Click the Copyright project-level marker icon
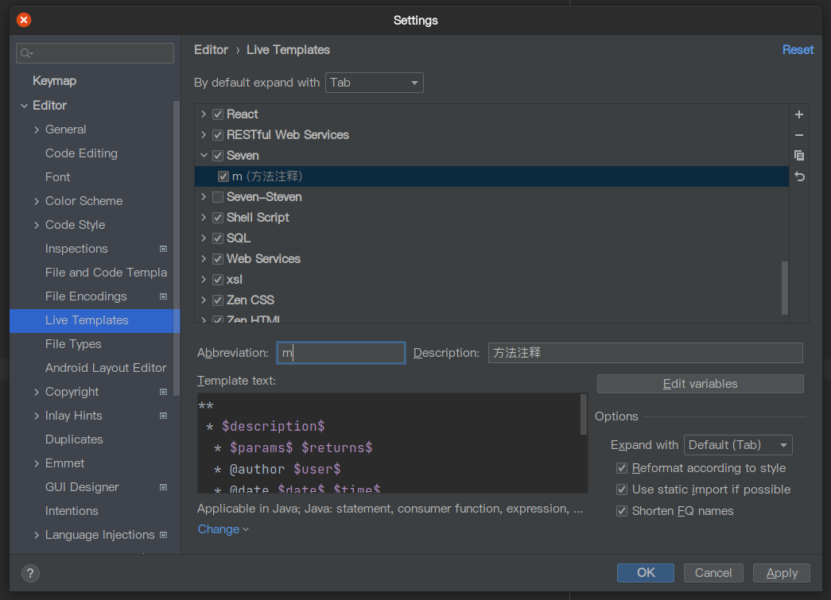 (163, 392)
